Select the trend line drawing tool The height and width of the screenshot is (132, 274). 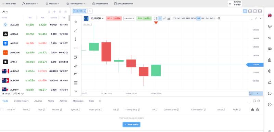(x=75, y=31)
